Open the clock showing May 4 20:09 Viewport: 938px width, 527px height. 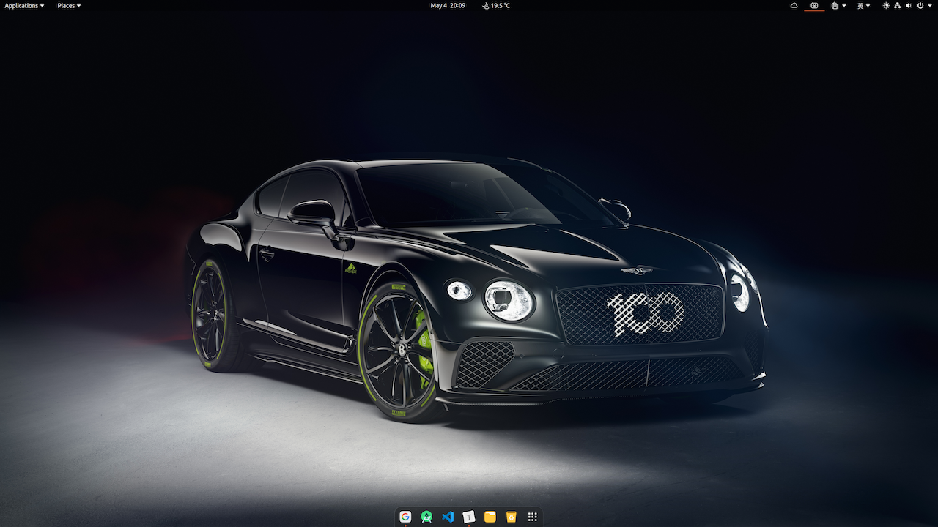click(448, 5)
